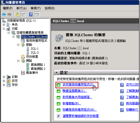Select 存放裝置 tree item
The height and width of the screenshot is (123, 140).
click(32, 57)
